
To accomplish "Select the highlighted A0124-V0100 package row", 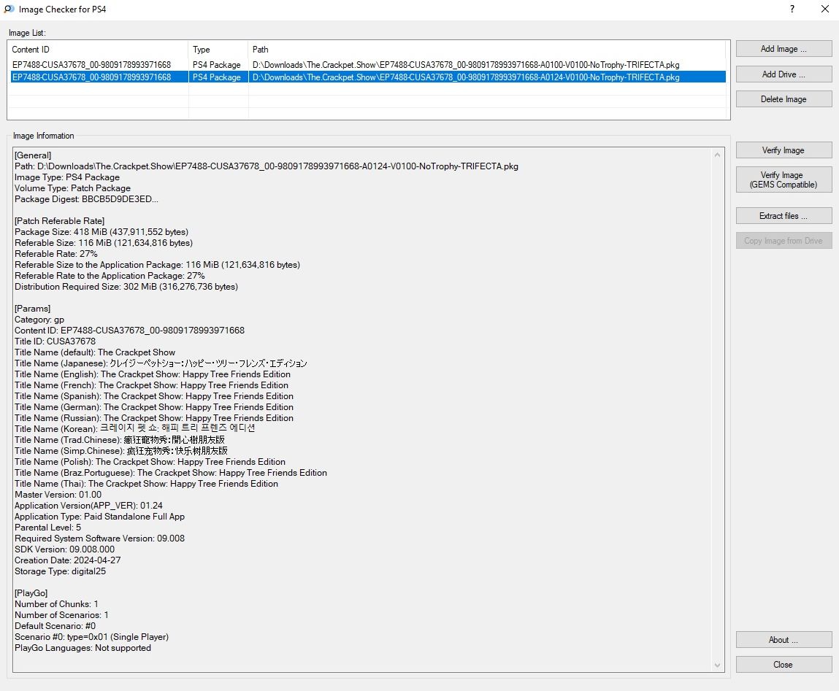I will [368, 77].
